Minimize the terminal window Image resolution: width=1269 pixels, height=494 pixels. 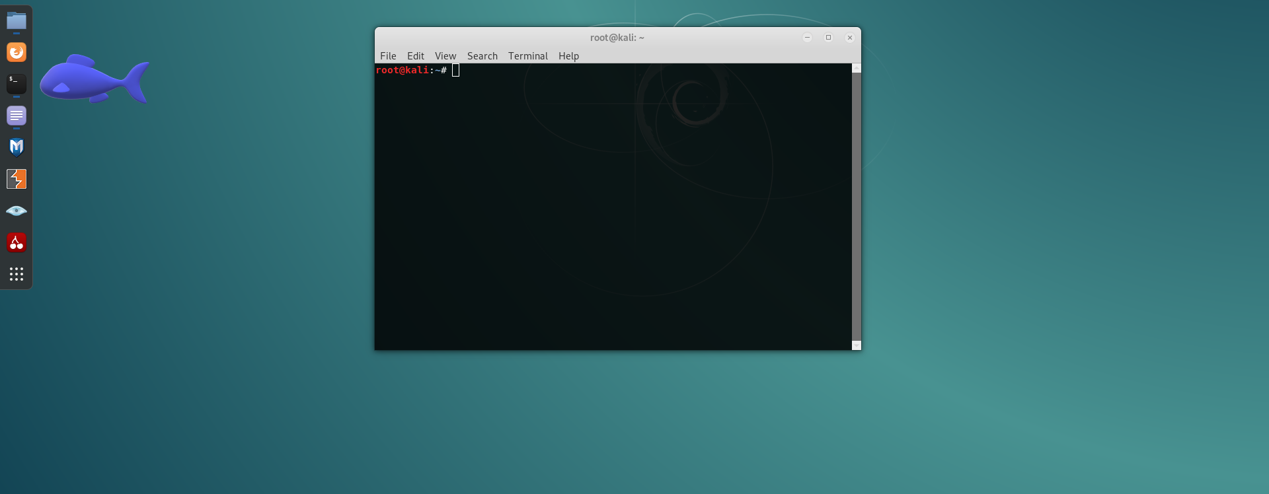[x=807, y=38]
